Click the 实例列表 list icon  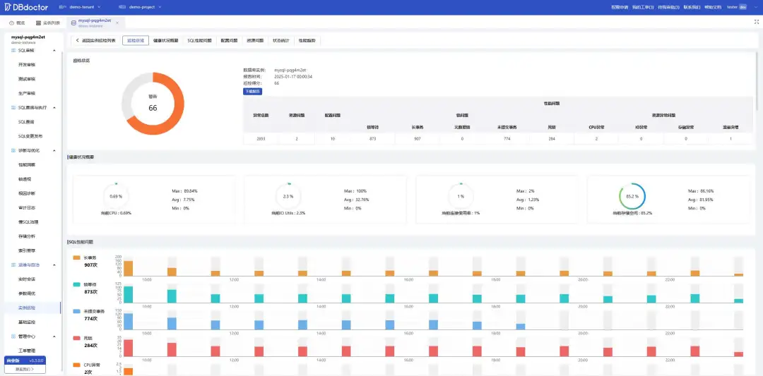click(x=38, y=23)
